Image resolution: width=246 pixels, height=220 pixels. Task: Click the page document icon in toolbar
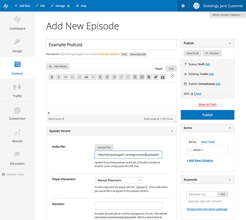coord(149,77)
